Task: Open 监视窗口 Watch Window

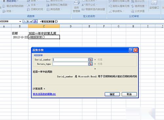Action: pyautogui.click(x=154, y=5)
